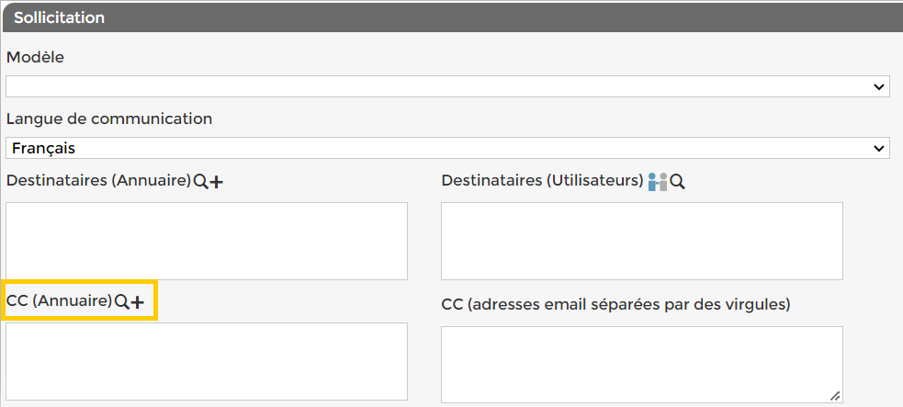Click into the CC (Annuaire) box
This screenshot has width=903, height=407.
click(x=207, y=361)
